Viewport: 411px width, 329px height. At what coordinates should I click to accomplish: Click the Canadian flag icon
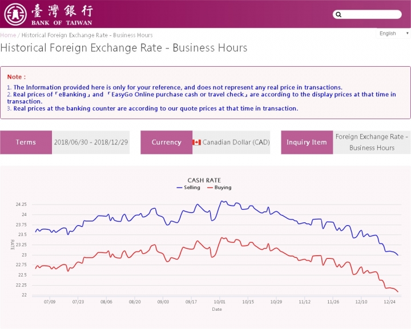click(x=197, y=143)
